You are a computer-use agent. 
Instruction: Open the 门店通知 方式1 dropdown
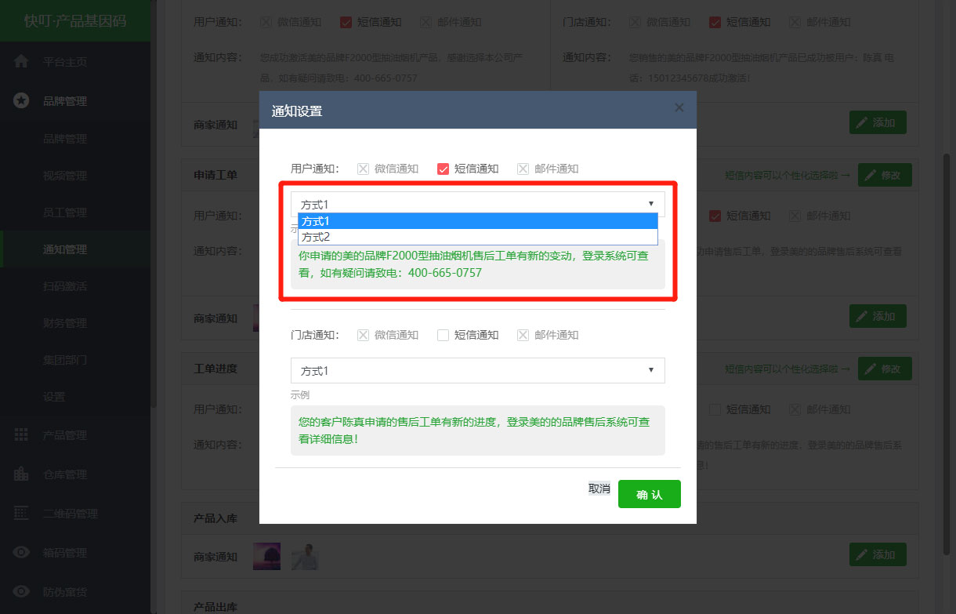coord(478,370)
